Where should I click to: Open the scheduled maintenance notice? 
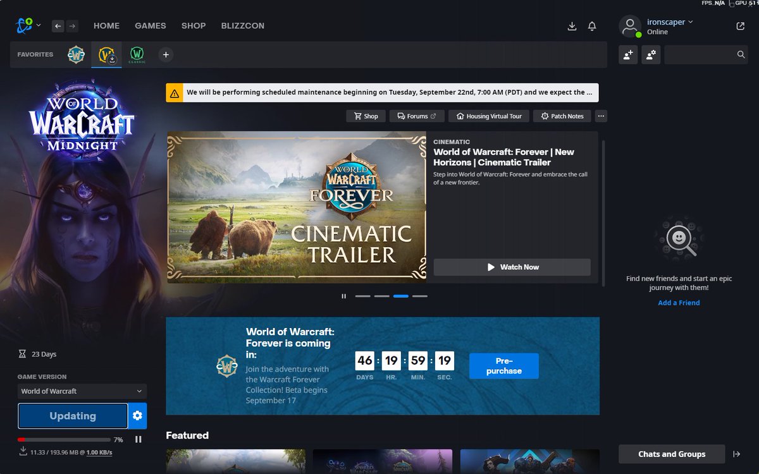[x=382, y=92]
